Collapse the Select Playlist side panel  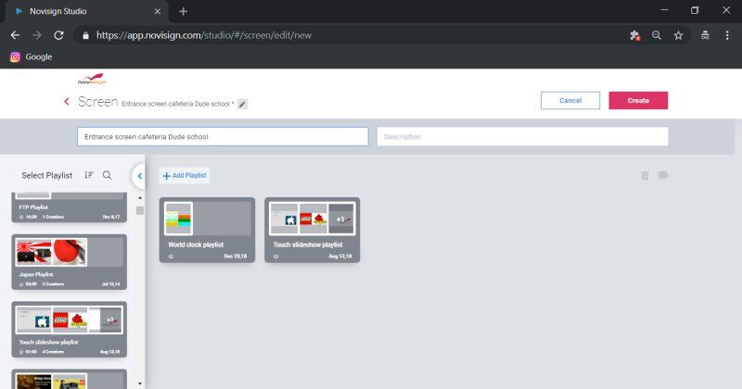pos(139,175)
